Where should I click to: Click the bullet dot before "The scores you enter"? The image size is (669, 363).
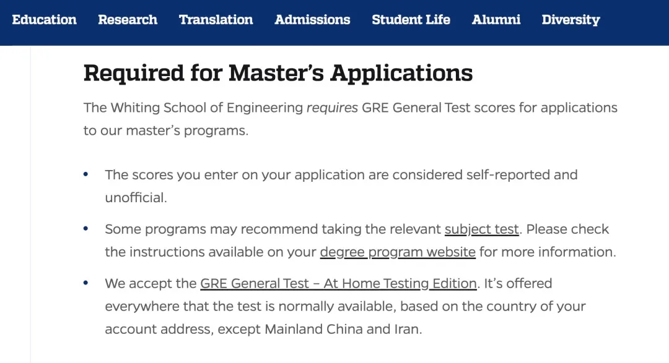tap(85, 175)
